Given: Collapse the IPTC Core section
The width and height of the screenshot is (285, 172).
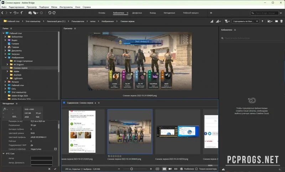Looking at the screenshot, I should tap(4, 154).
